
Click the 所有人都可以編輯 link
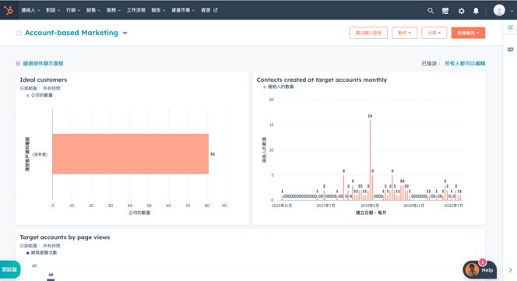[x=465, y=63]
